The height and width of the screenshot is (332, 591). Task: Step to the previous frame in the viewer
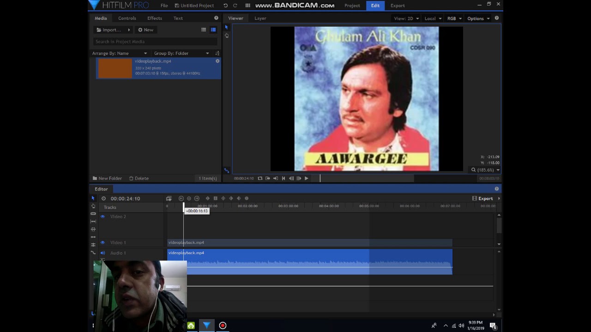pyautogui.click(x=291, y=178)
